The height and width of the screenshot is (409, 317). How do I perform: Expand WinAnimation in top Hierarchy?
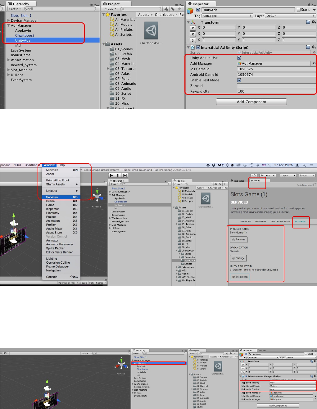(9, 60)
